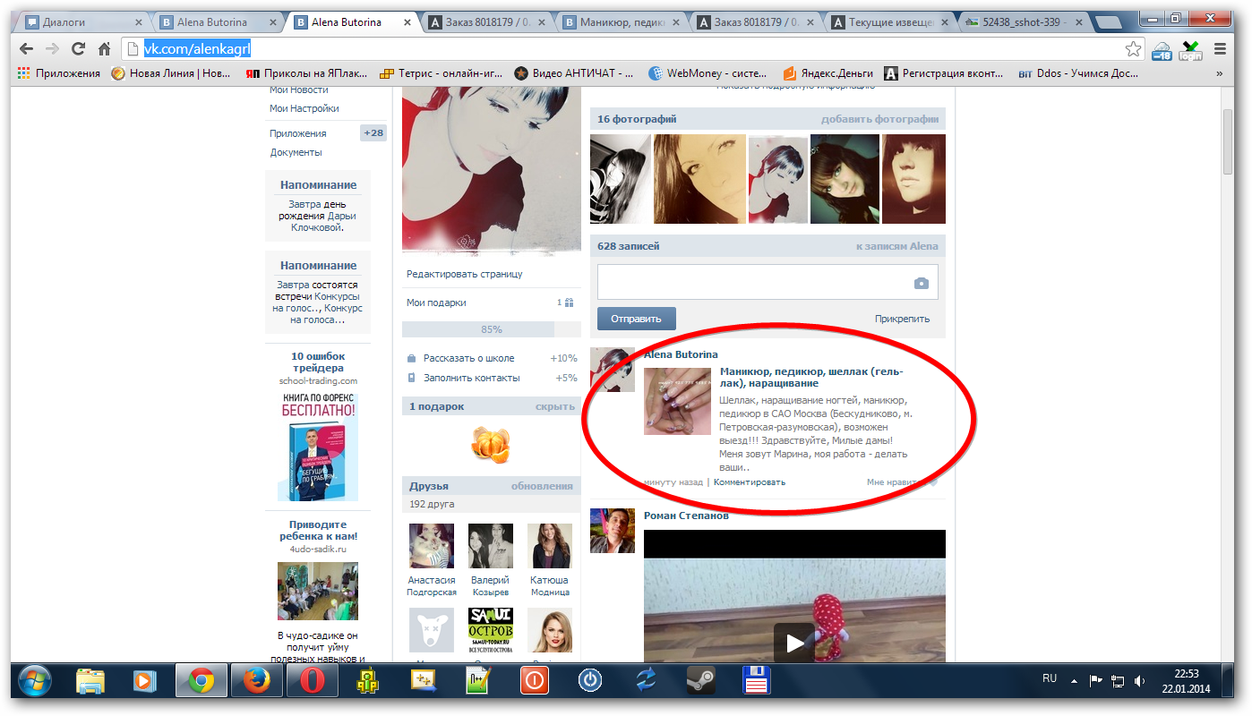
Task: Open the tangerine gift image
Action: pos(490,444)
